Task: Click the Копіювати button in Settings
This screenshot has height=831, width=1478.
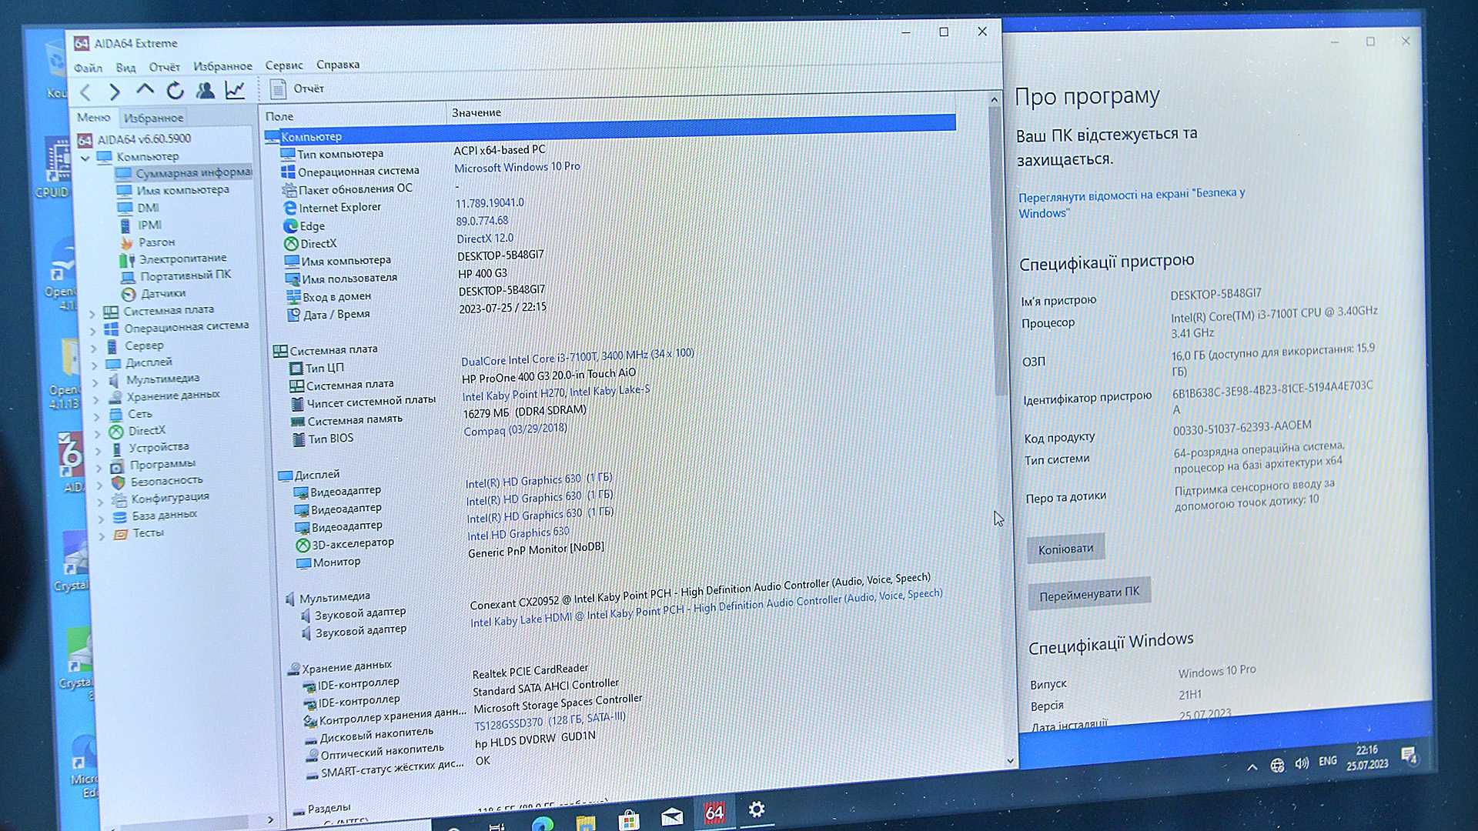Action: (x=1066, y=549)
